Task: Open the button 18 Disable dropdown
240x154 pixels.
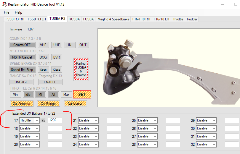Action: 29,128
